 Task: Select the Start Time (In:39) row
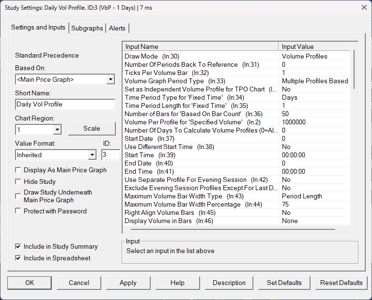[236, 155]
